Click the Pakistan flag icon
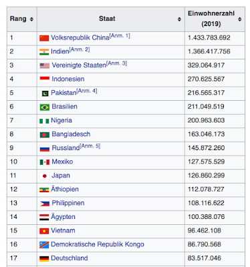The height and width of the screenshot is (267, 250). pyautogui.click(x=45, y=93)
